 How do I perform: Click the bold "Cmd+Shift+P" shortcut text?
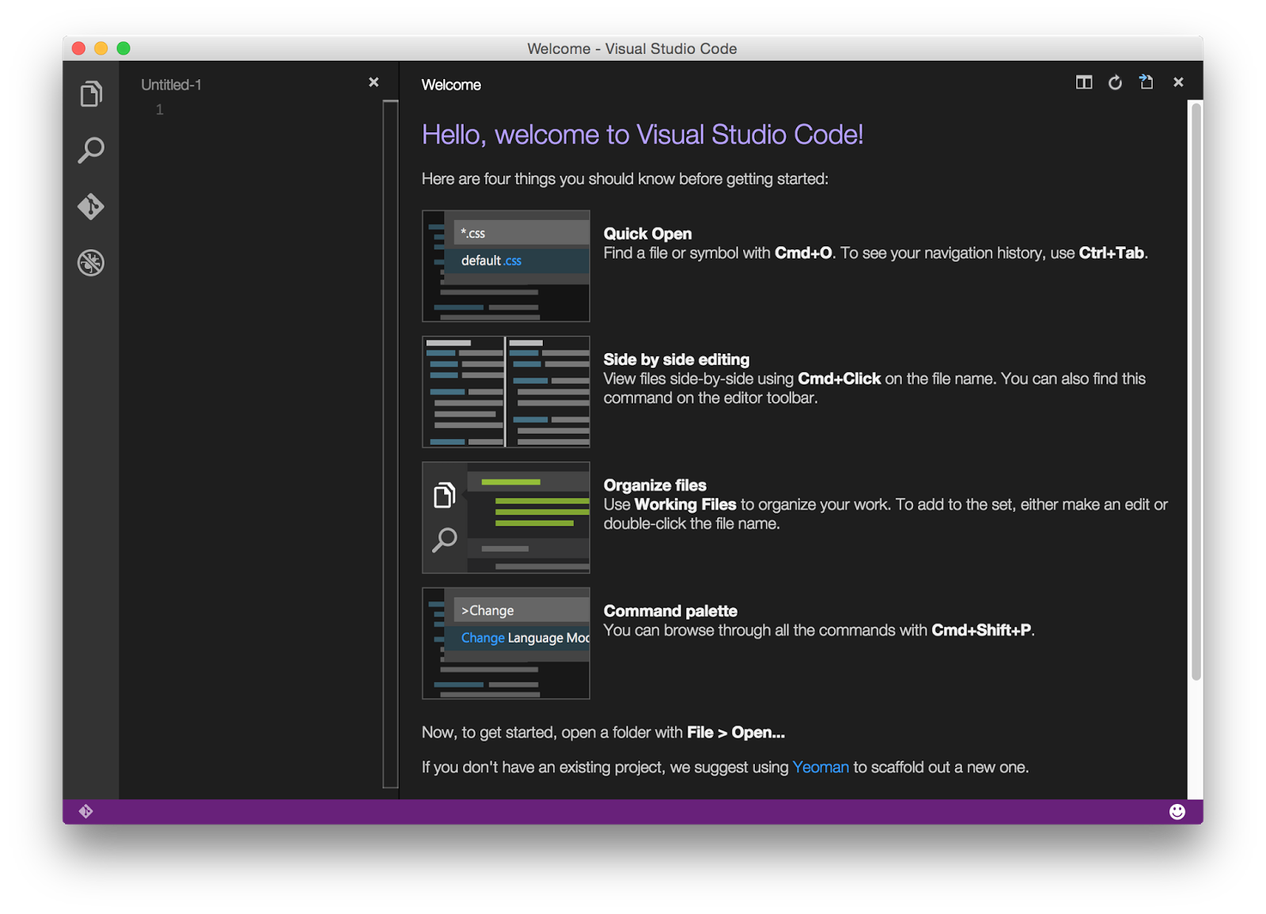(x=981, y=630)
